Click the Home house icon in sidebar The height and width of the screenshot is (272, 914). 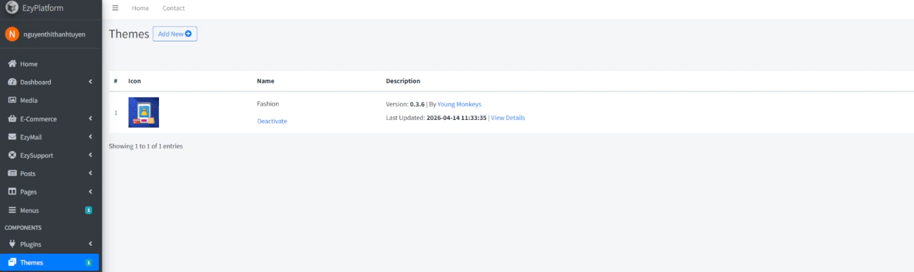tap(12, 64)
